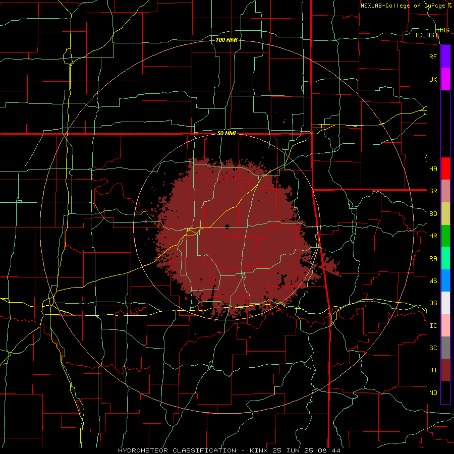The height and width of the screenshot is (454, 454).
Task: Click the '08:44' timestamp in caption
Action: 329,450
